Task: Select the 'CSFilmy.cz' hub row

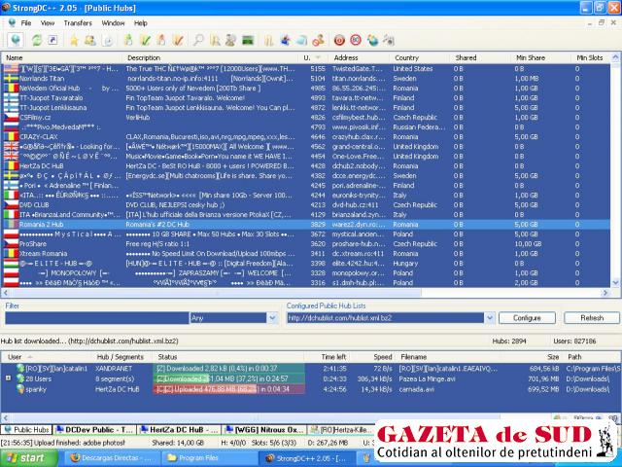Action: click(x=306, y=117)
